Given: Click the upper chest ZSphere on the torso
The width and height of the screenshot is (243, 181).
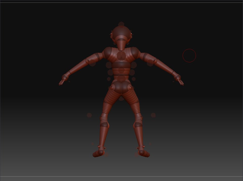Looking at the screenshot, I should pyautogui.click(x=121, y=55).
